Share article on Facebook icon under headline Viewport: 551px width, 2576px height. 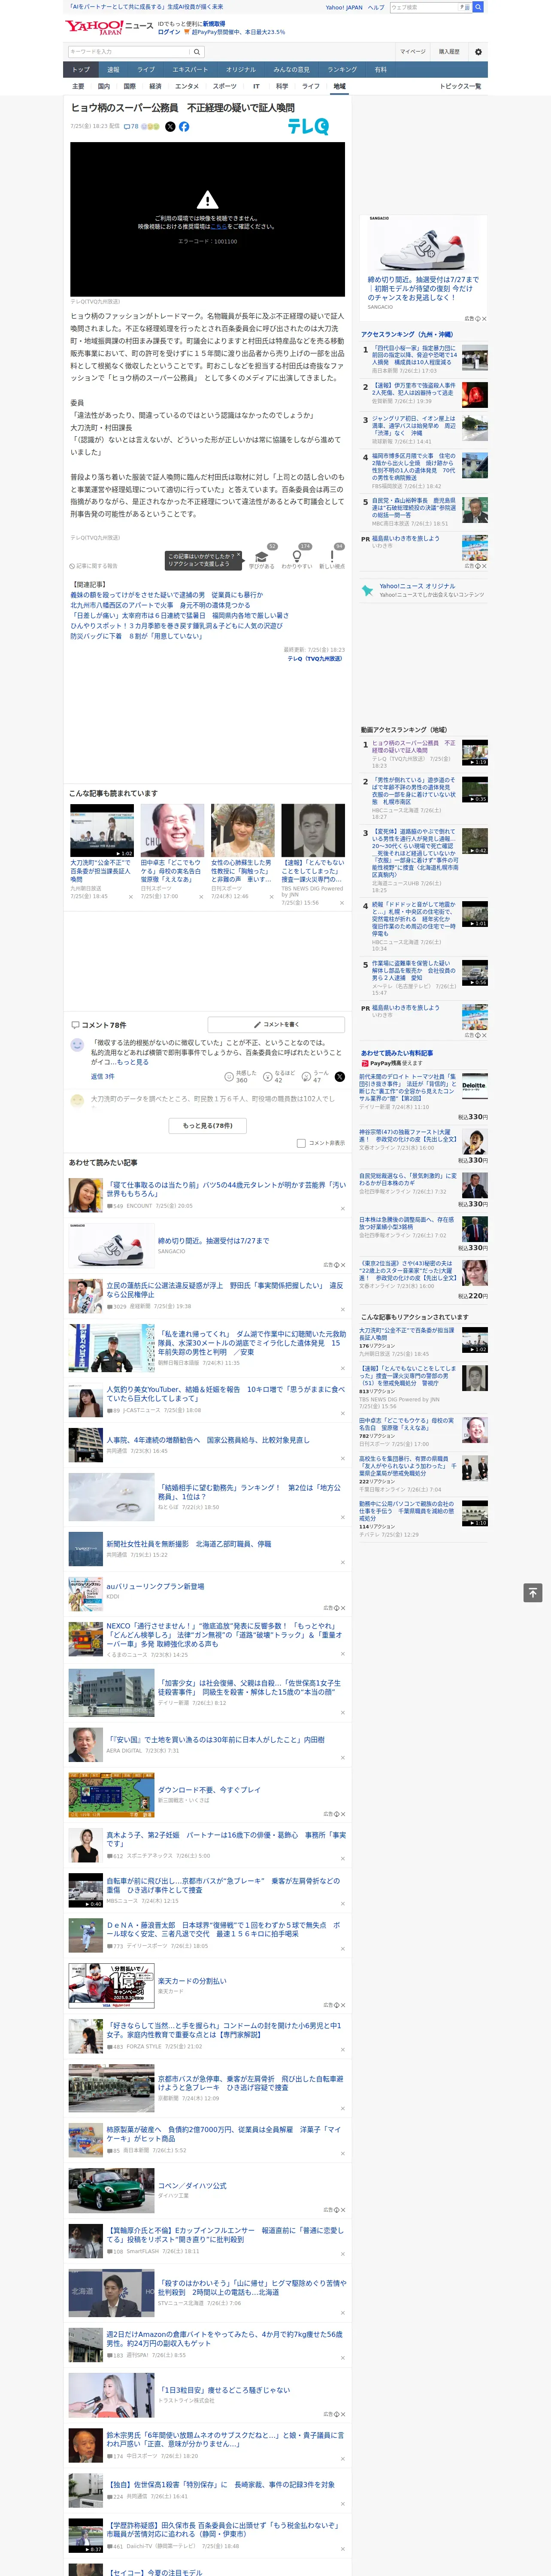pyautogui.click(x=184, y=127)
